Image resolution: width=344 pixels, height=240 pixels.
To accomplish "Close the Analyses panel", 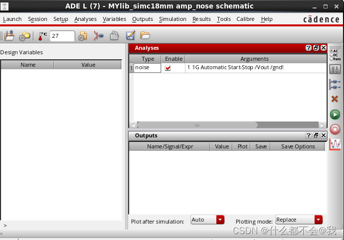I will 324,48.
